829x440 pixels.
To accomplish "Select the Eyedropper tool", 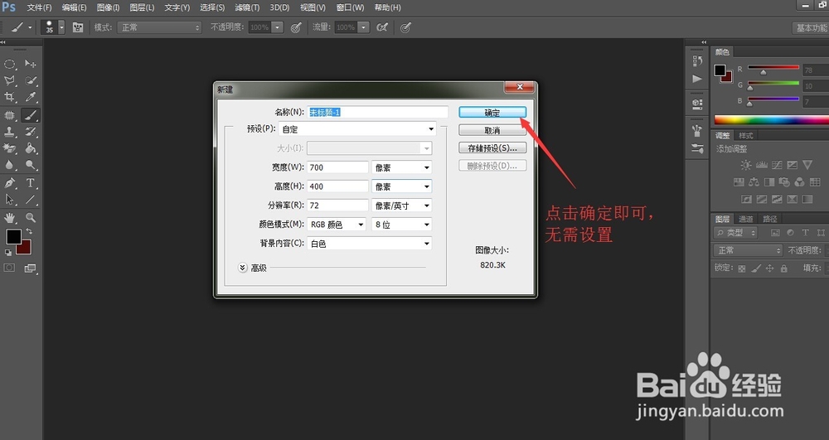I will click(31, 97).
